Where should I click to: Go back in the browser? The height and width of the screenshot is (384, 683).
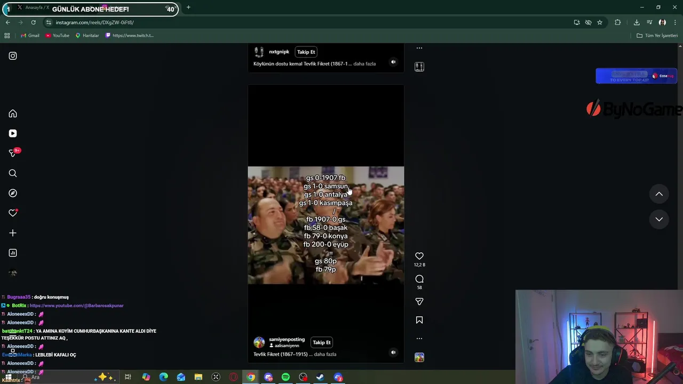click(7, 22)
